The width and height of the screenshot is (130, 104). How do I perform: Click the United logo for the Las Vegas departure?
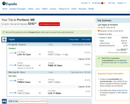click(x=13, y=53)
